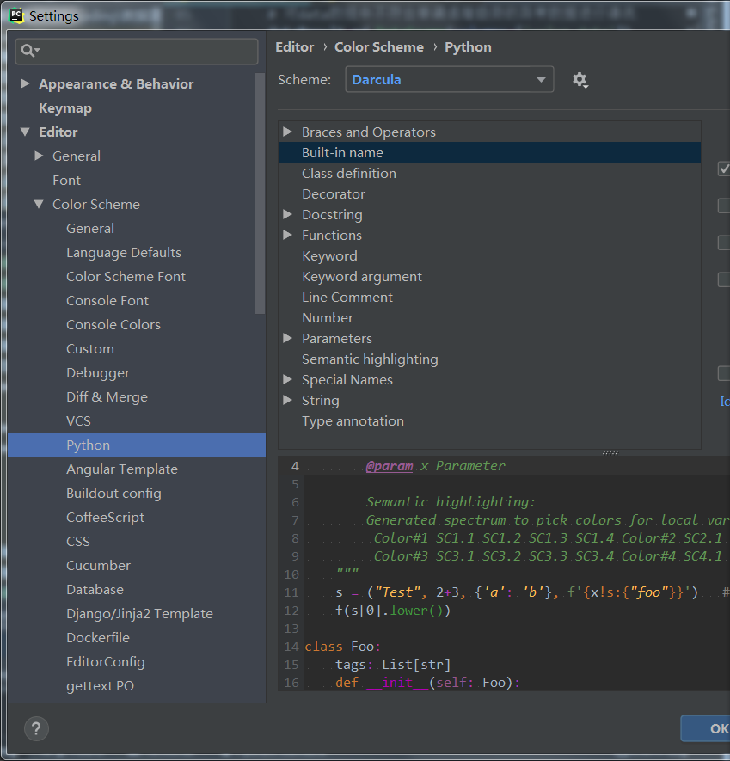Open the help question mark button
Screen dimensions: 730x761
(x=36, y=728)
